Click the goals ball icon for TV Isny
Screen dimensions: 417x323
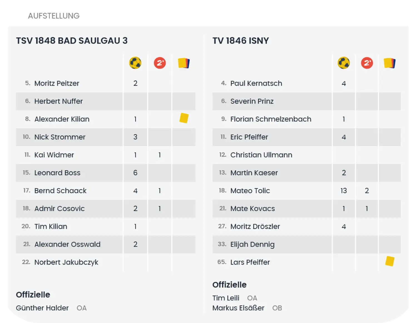pos(344,63)
